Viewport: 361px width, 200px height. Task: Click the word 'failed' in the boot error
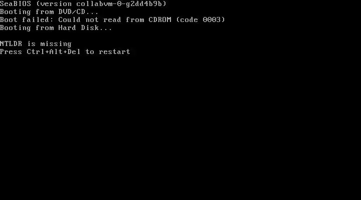(36, 19)
